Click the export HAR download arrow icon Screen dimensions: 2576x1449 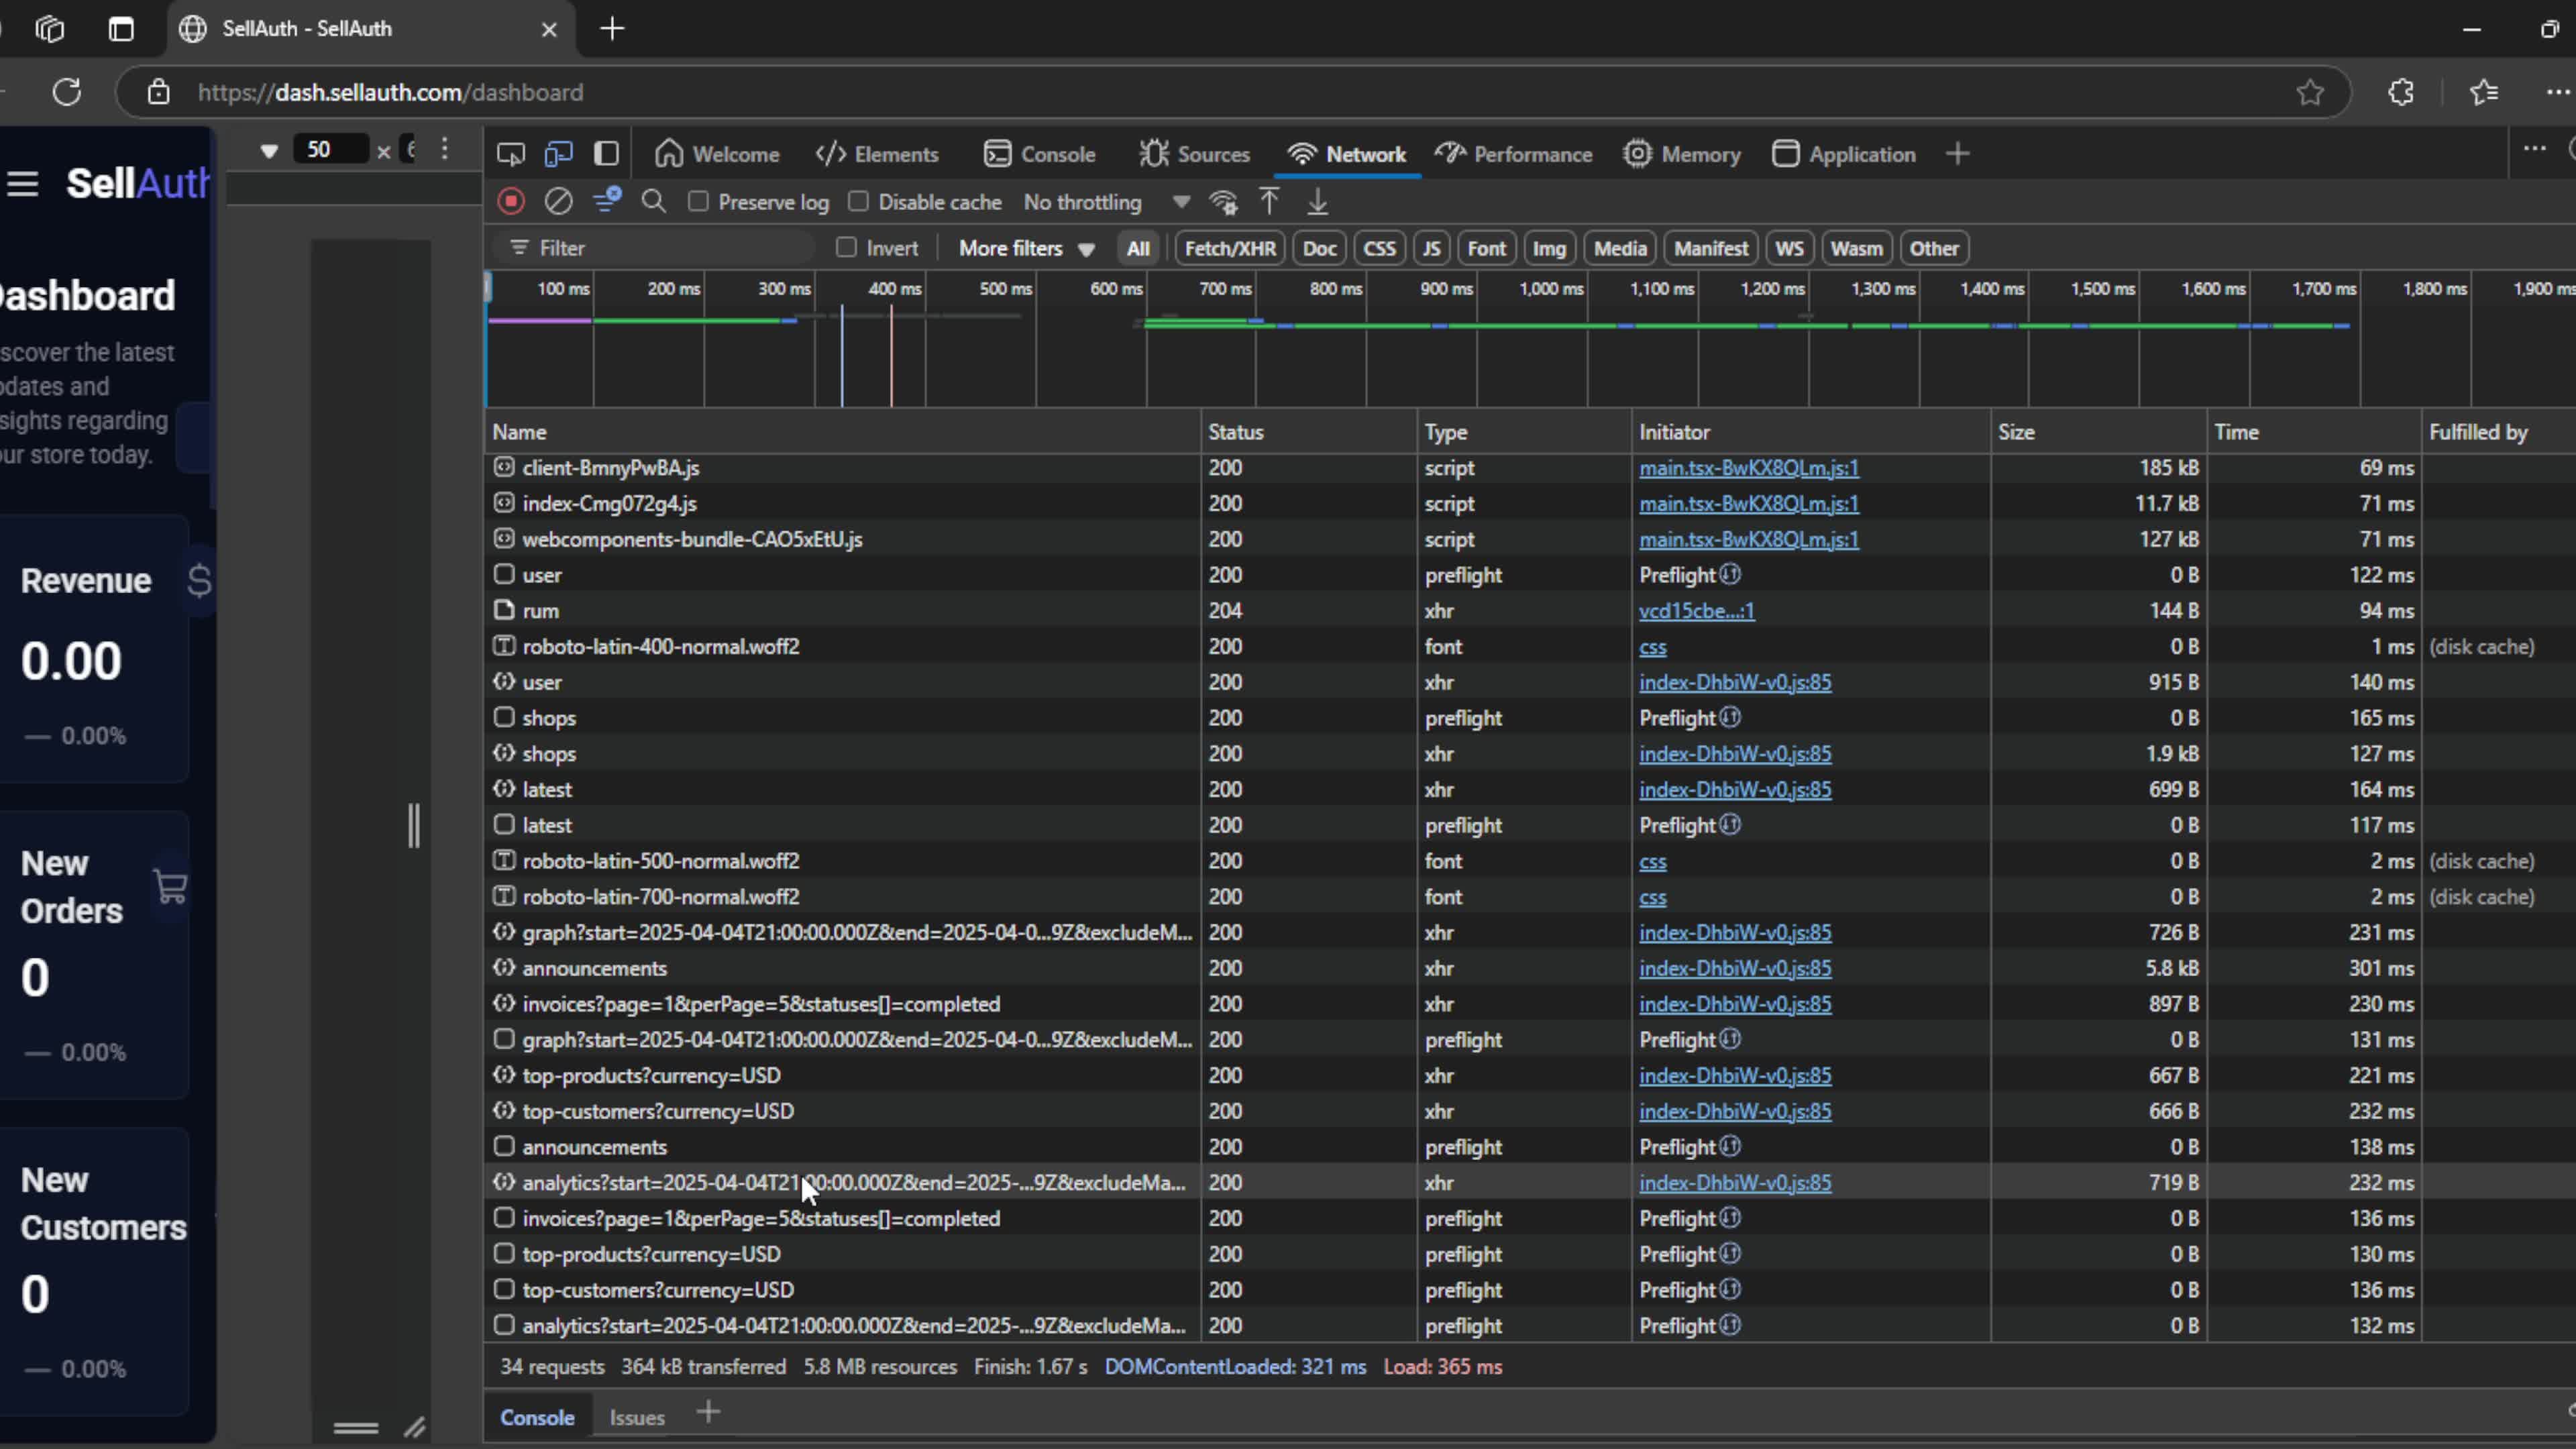coord(1318,202)
